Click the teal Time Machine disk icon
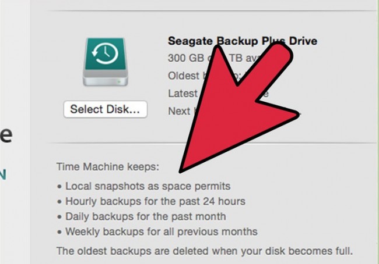The height and width of the screenshot is (264, 379). pos(106,62)
